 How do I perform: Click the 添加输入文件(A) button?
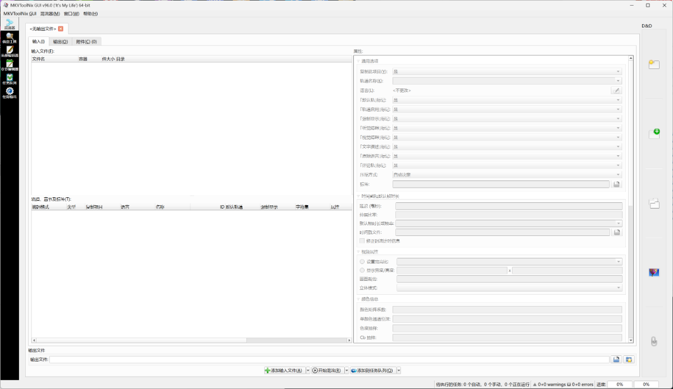click(x=284, y=371)
